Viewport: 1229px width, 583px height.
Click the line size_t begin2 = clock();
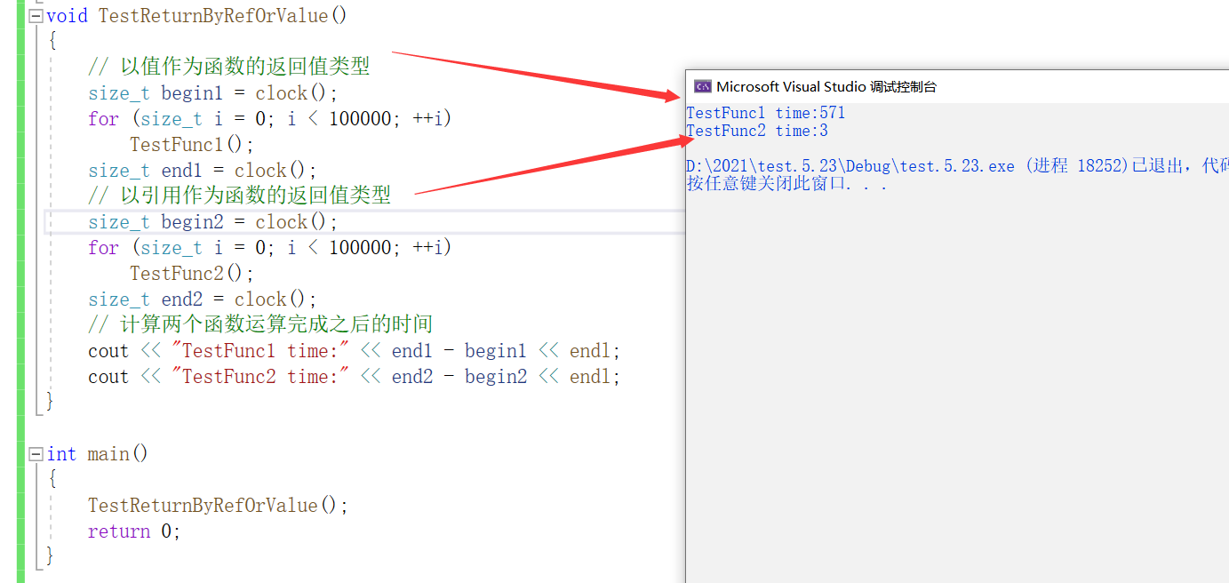pyautogui.click(x=213, y=221)
